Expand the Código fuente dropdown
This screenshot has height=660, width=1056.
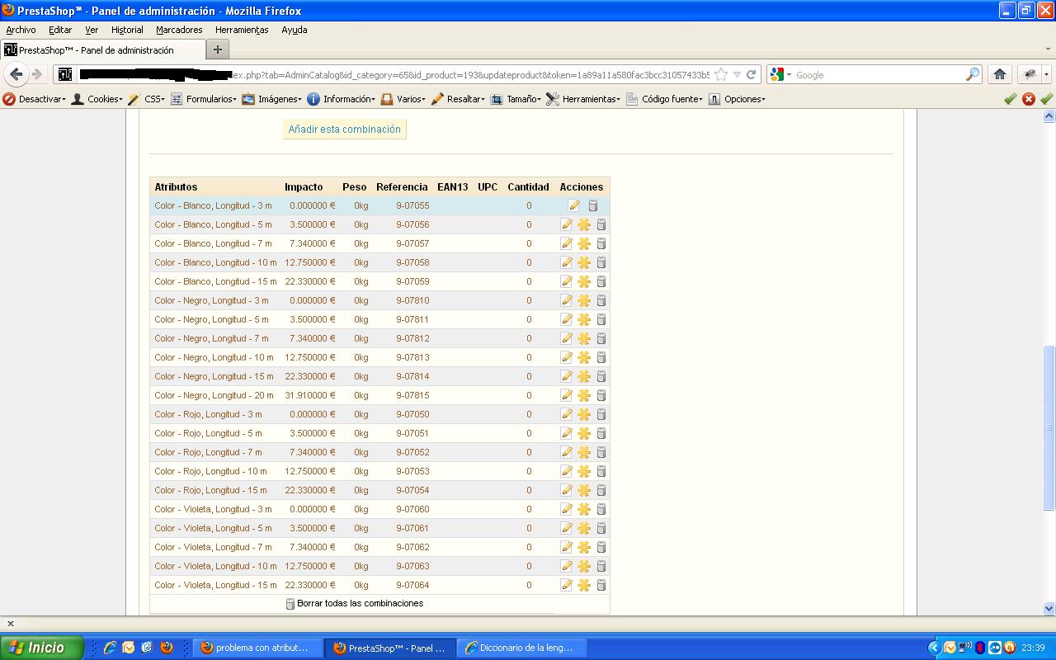tap(665, 99)
